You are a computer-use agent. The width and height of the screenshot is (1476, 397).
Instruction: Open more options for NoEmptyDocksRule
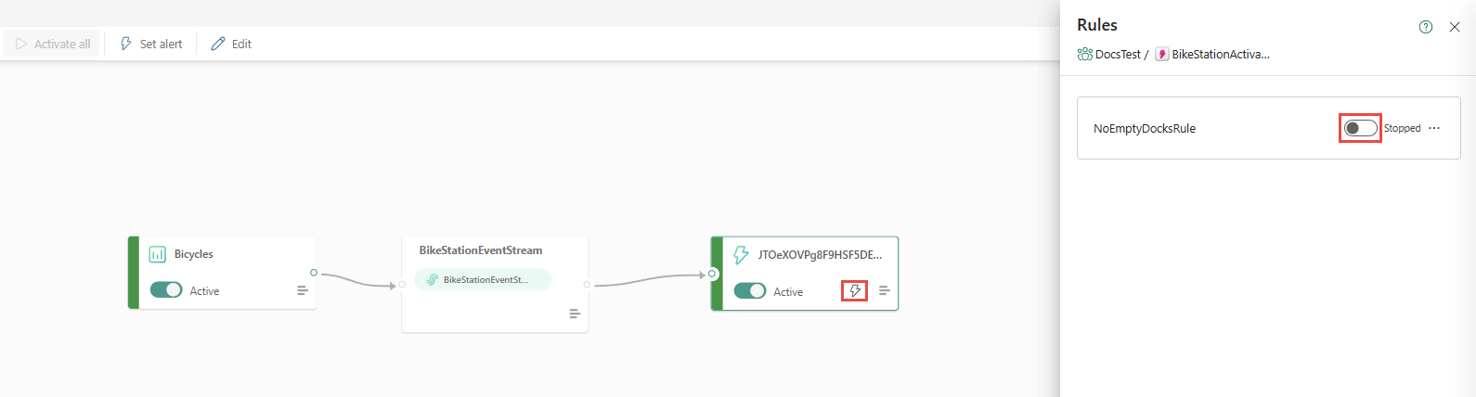coord(1434,128)
